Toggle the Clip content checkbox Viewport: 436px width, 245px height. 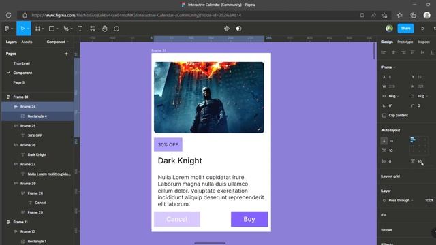click(x=384, y=115)
